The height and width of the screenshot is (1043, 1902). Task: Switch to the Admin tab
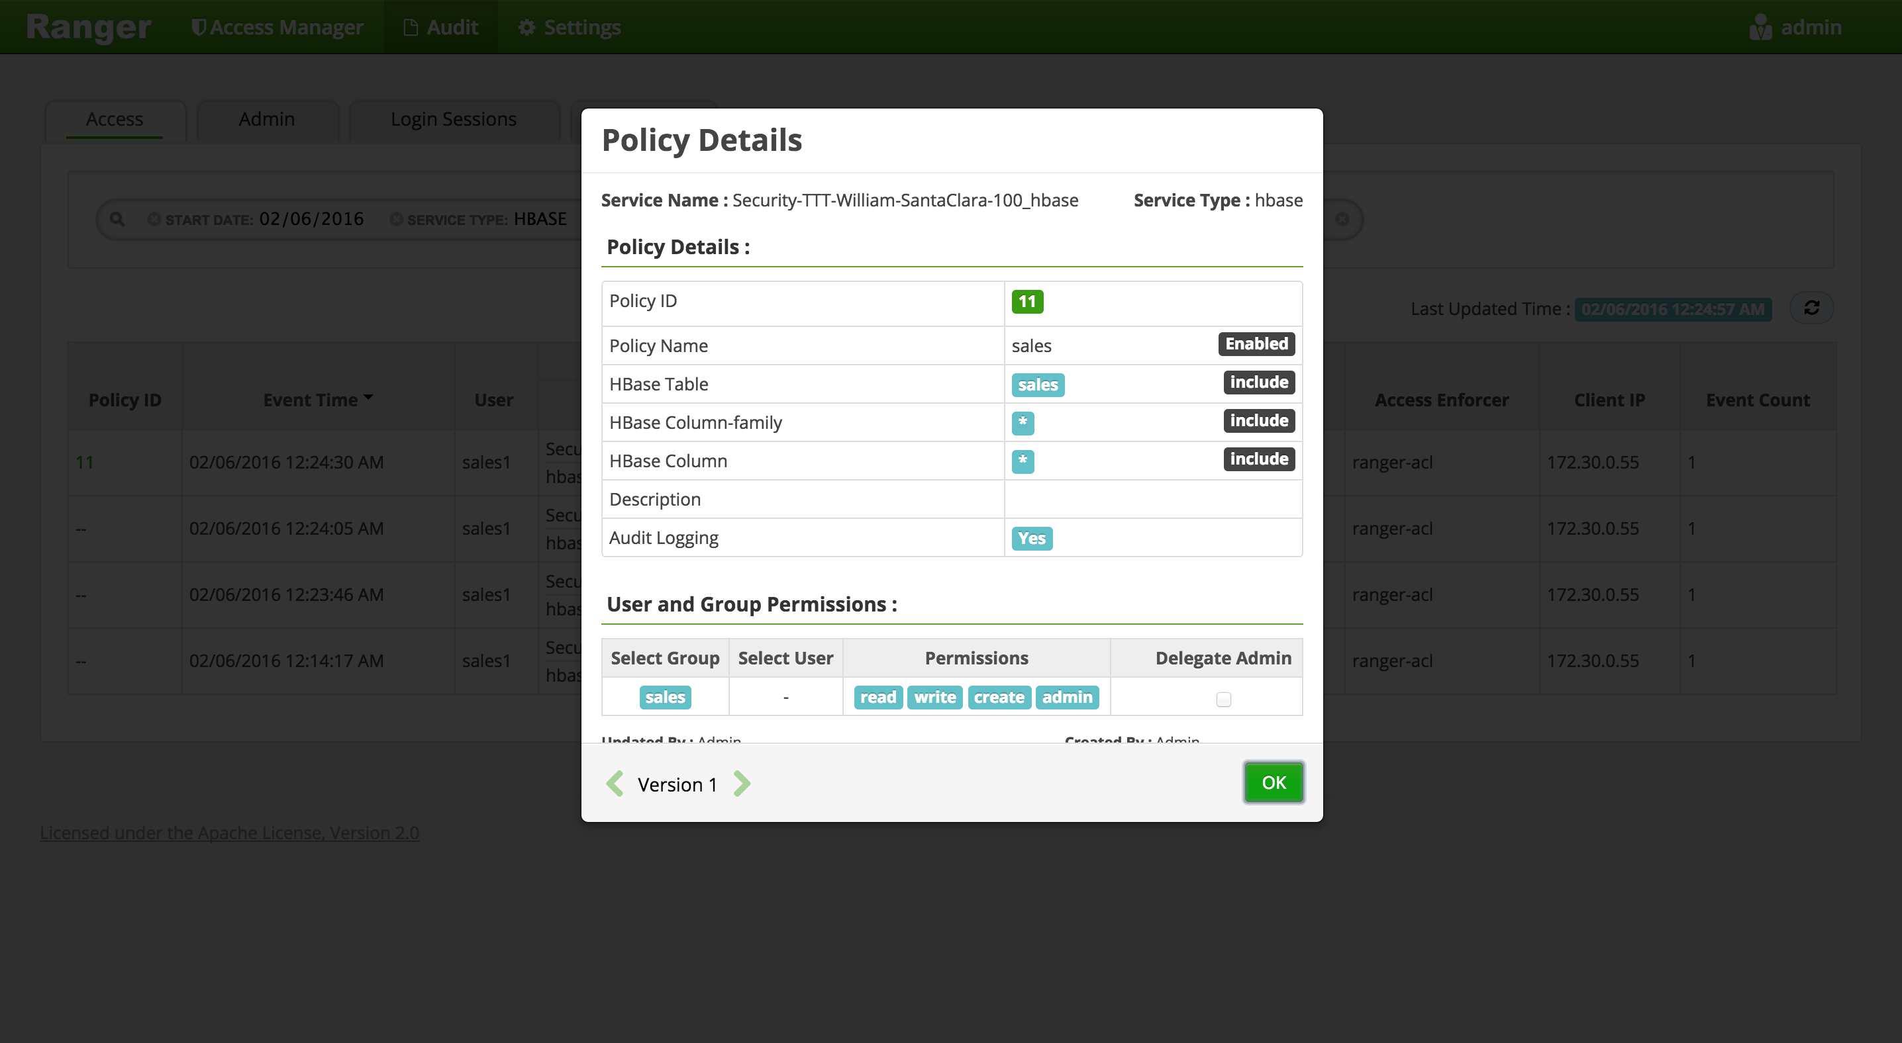tap(266, 118)
